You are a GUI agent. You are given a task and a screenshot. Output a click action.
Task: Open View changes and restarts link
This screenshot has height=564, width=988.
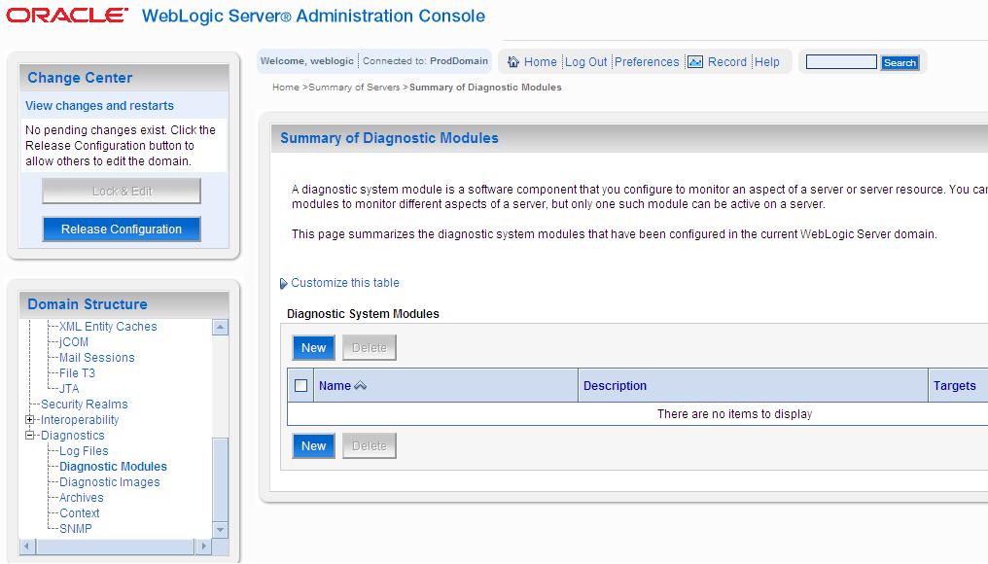tap(99, 106)
